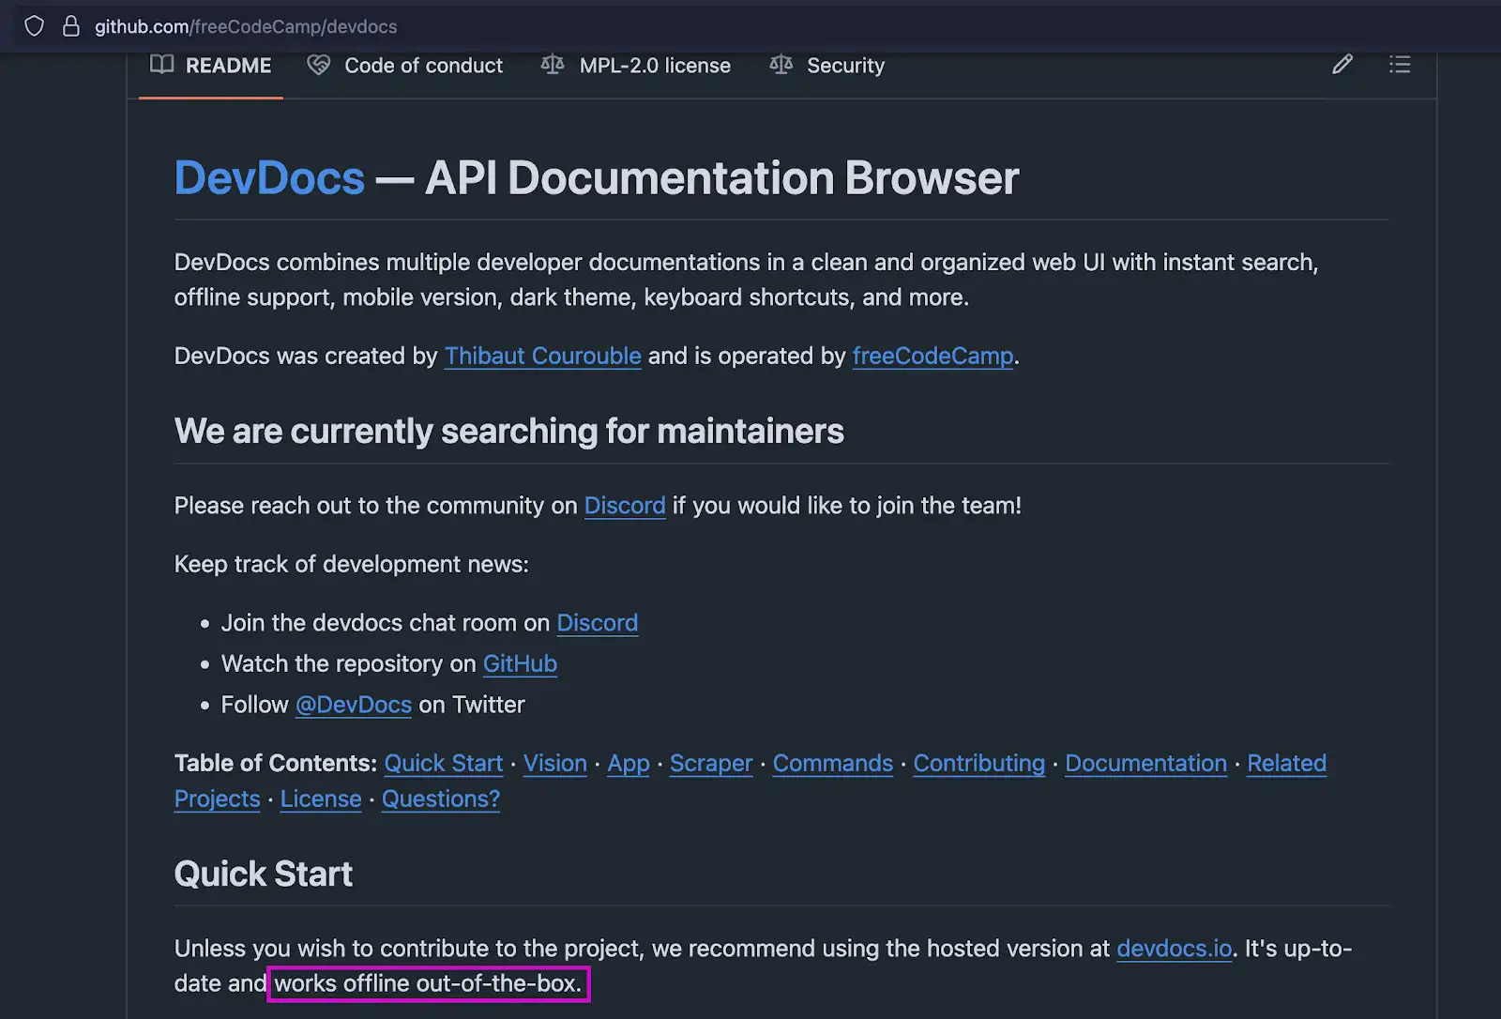Click the DevDocs link in the heading
Viewport: 1501px width, 1019px height.
coord(269,177)
